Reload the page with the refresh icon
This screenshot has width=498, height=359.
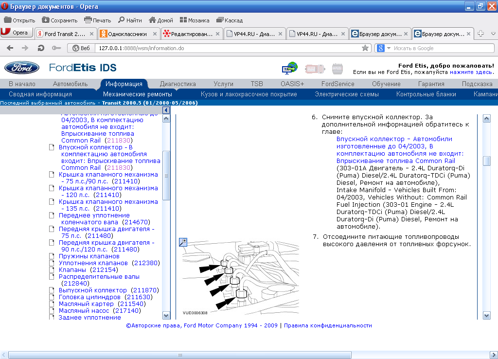coord(41,48)
